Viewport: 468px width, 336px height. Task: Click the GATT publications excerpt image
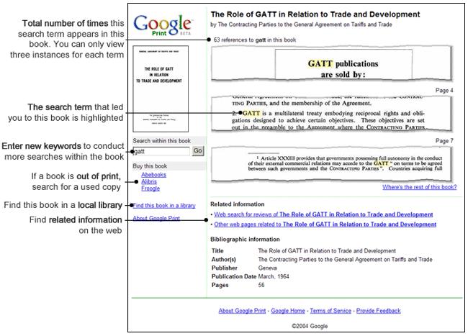tap(333, 68)
